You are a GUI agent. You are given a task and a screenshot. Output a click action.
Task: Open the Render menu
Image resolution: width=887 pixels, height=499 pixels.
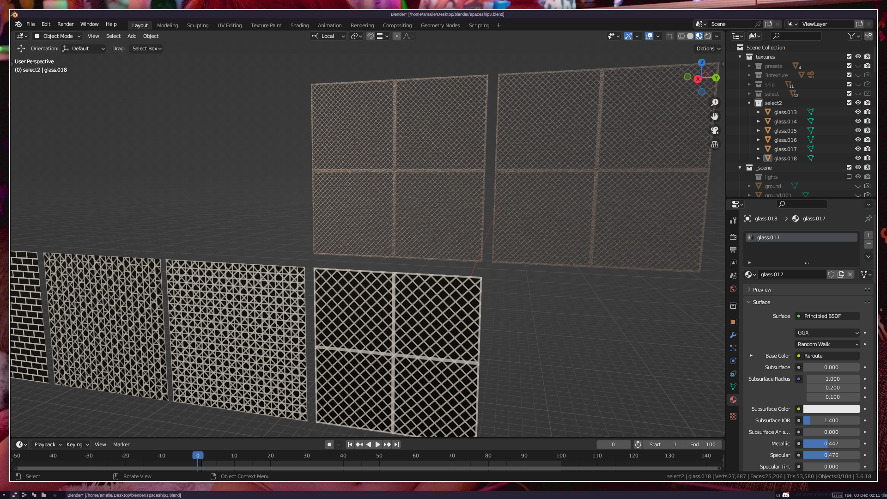click(65, 24)
